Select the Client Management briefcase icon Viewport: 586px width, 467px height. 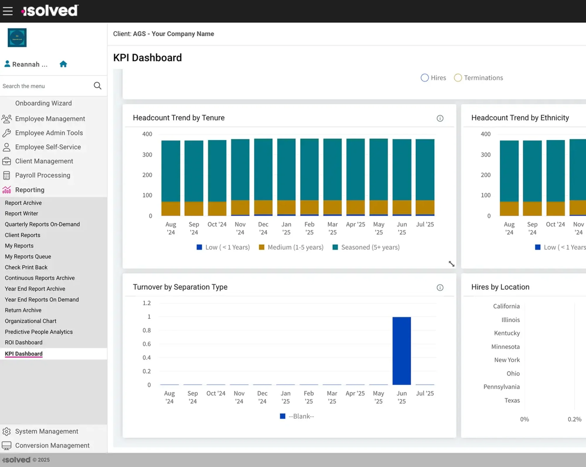[x=7, y=161]
